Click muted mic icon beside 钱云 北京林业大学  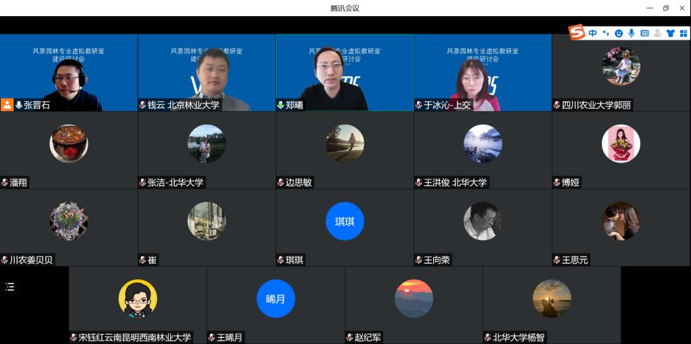pos(143,105)
